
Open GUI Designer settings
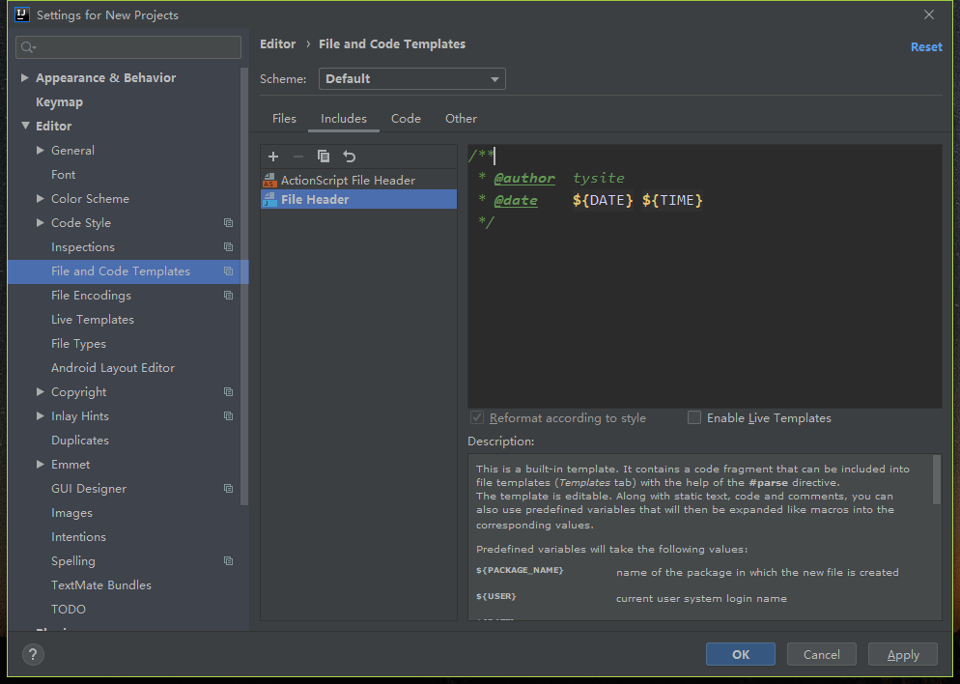[x=89, y=489]
